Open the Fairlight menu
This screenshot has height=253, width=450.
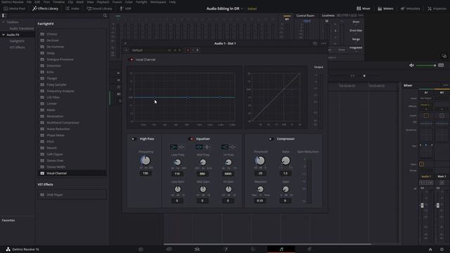(141, 2)
